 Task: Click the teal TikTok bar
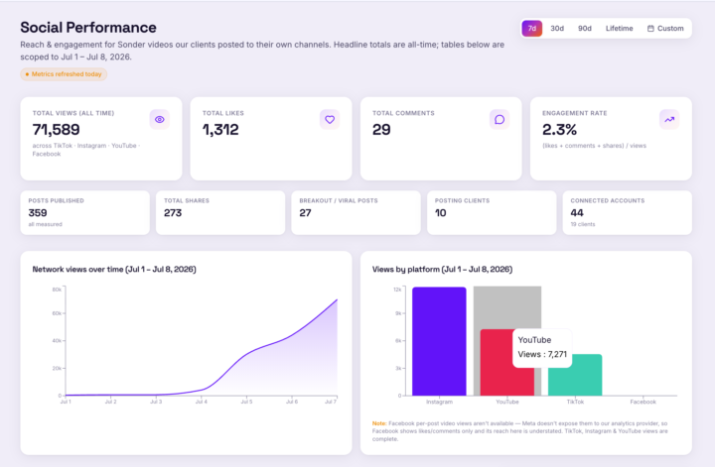coord(575,375)
